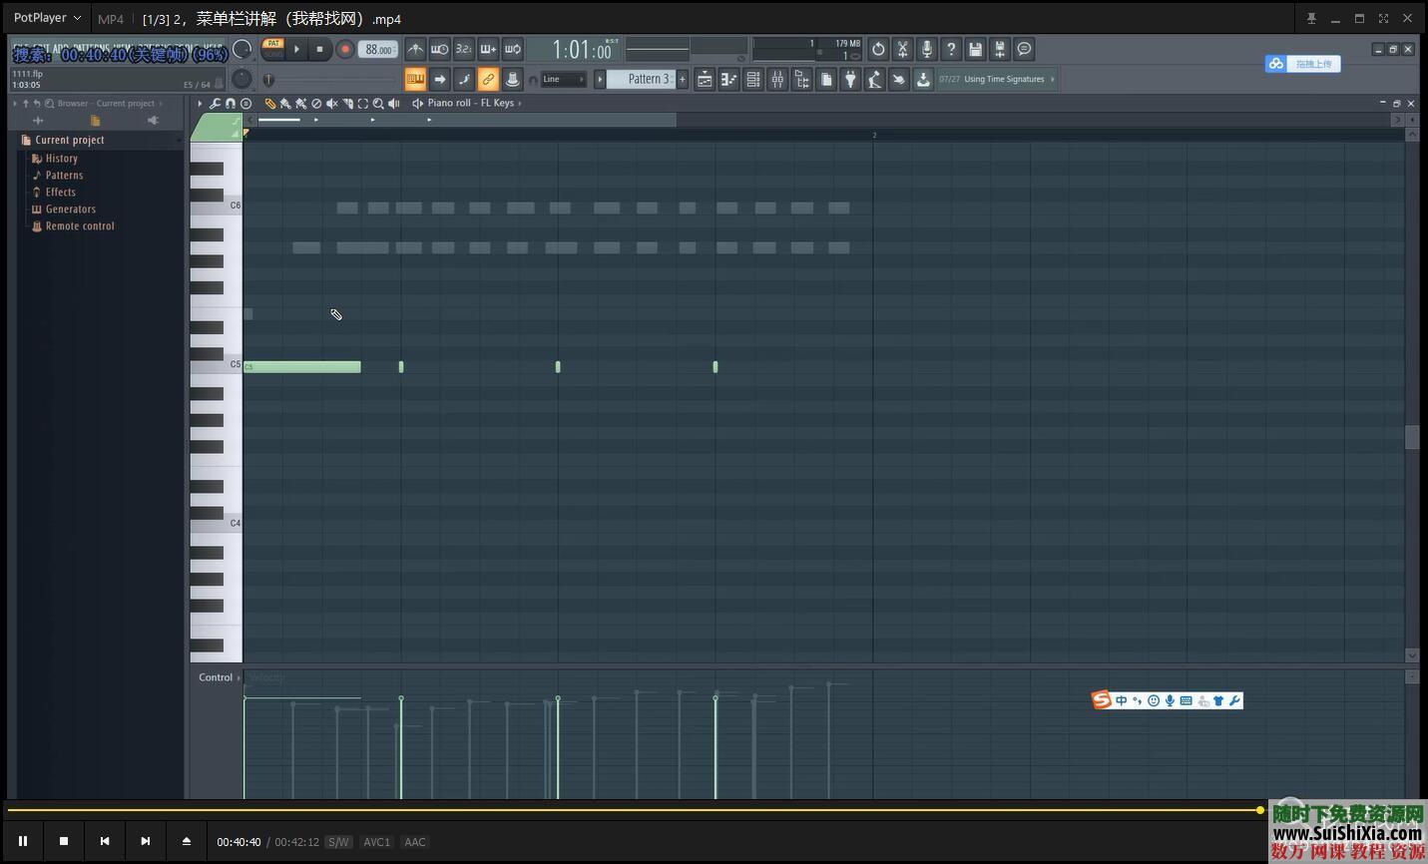Click the 88.000 tempo value
1428x864 pixels.
click(378, 49)
